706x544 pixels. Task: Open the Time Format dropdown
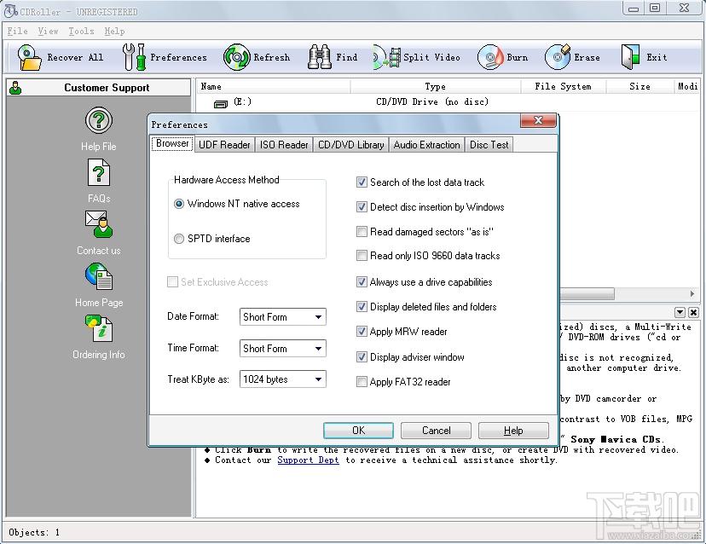coord(283,349)
